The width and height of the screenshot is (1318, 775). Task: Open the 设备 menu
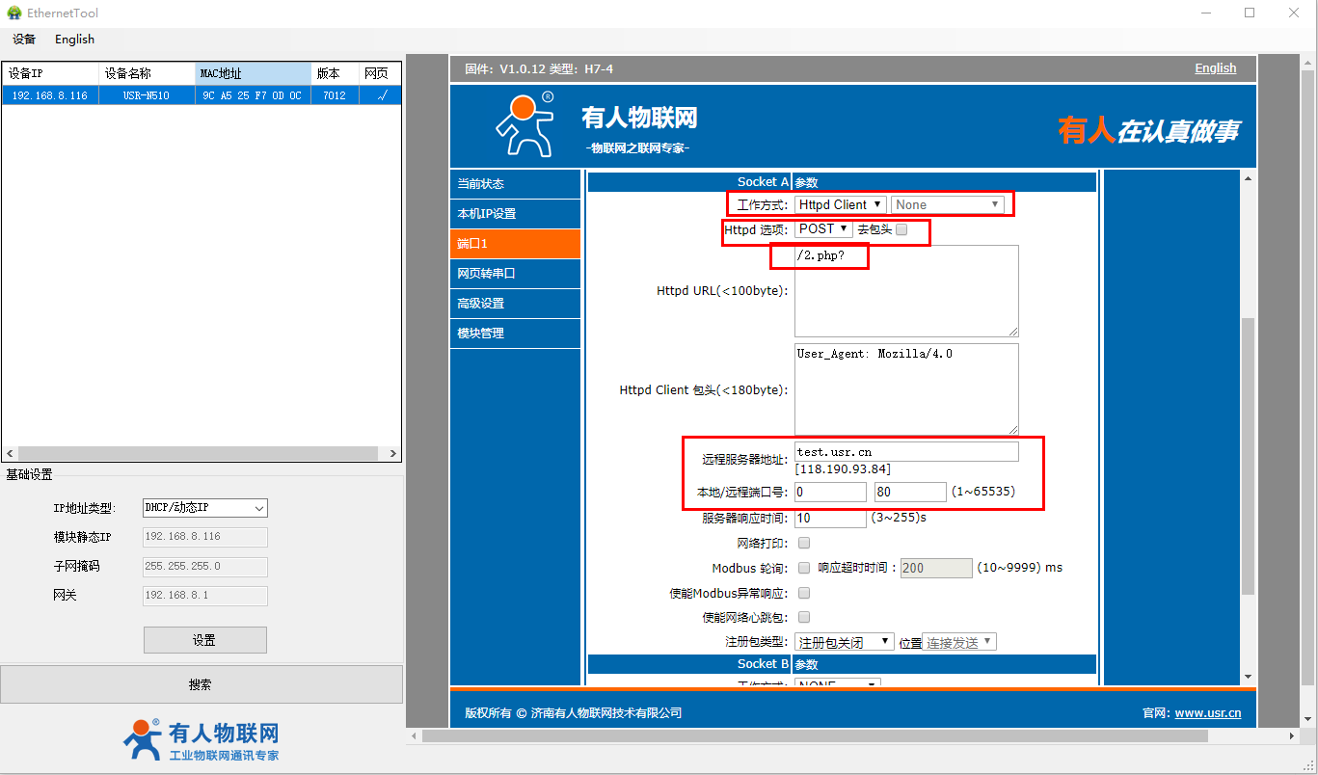coord(24,40)
